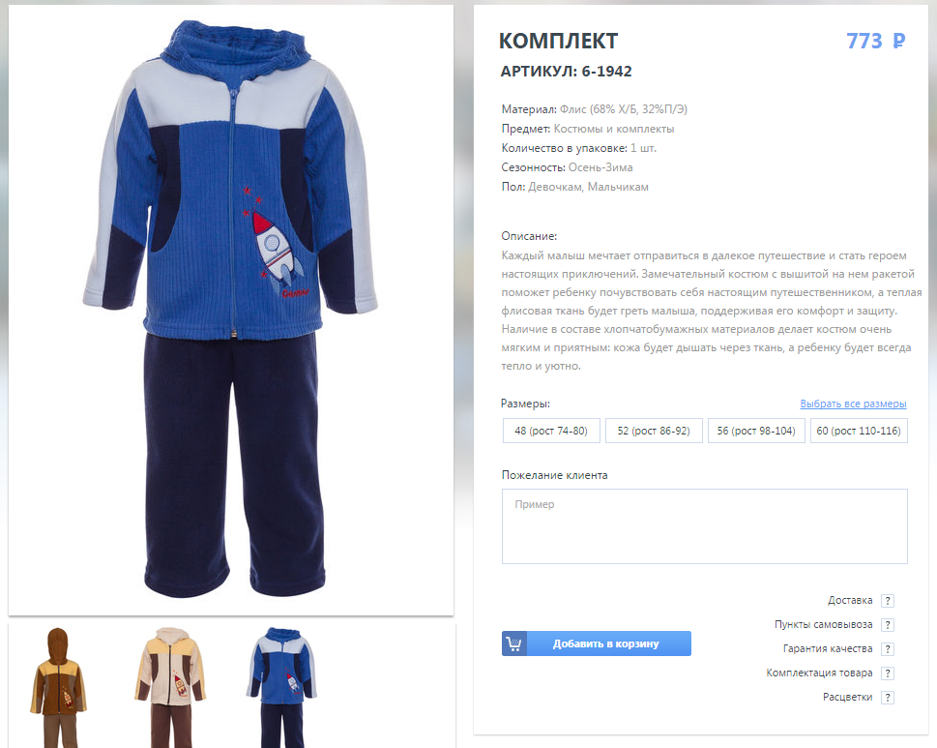Click the Добавить в корзину button

coord(597,643)
